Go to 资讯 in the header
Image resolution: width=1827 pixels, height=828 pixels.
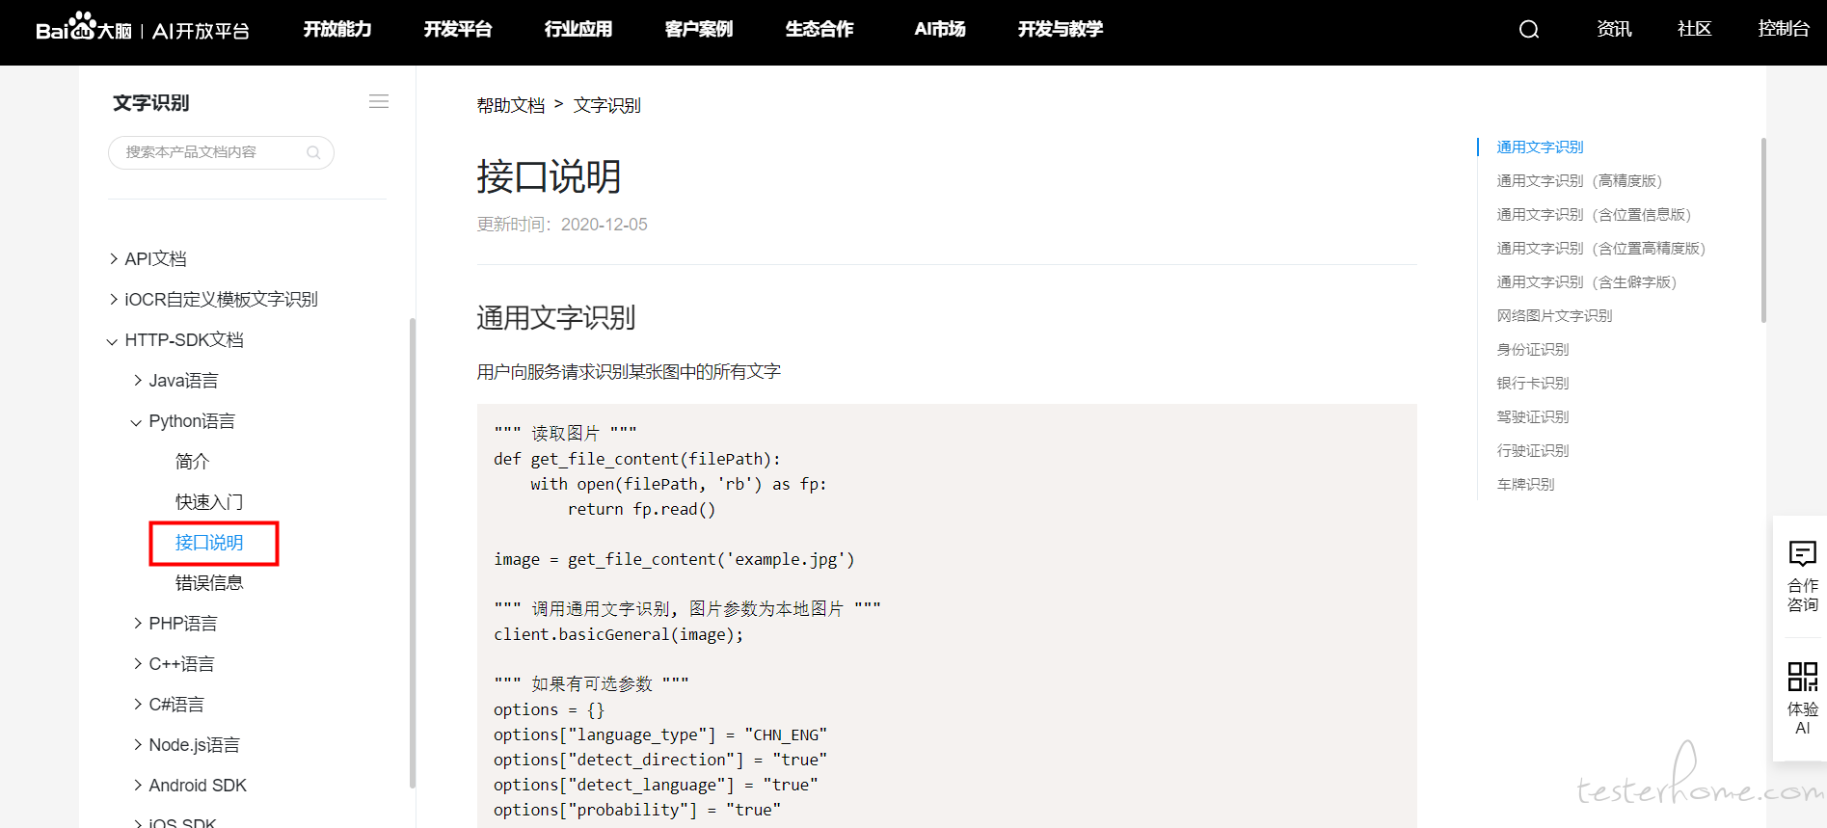[1614, 29]
